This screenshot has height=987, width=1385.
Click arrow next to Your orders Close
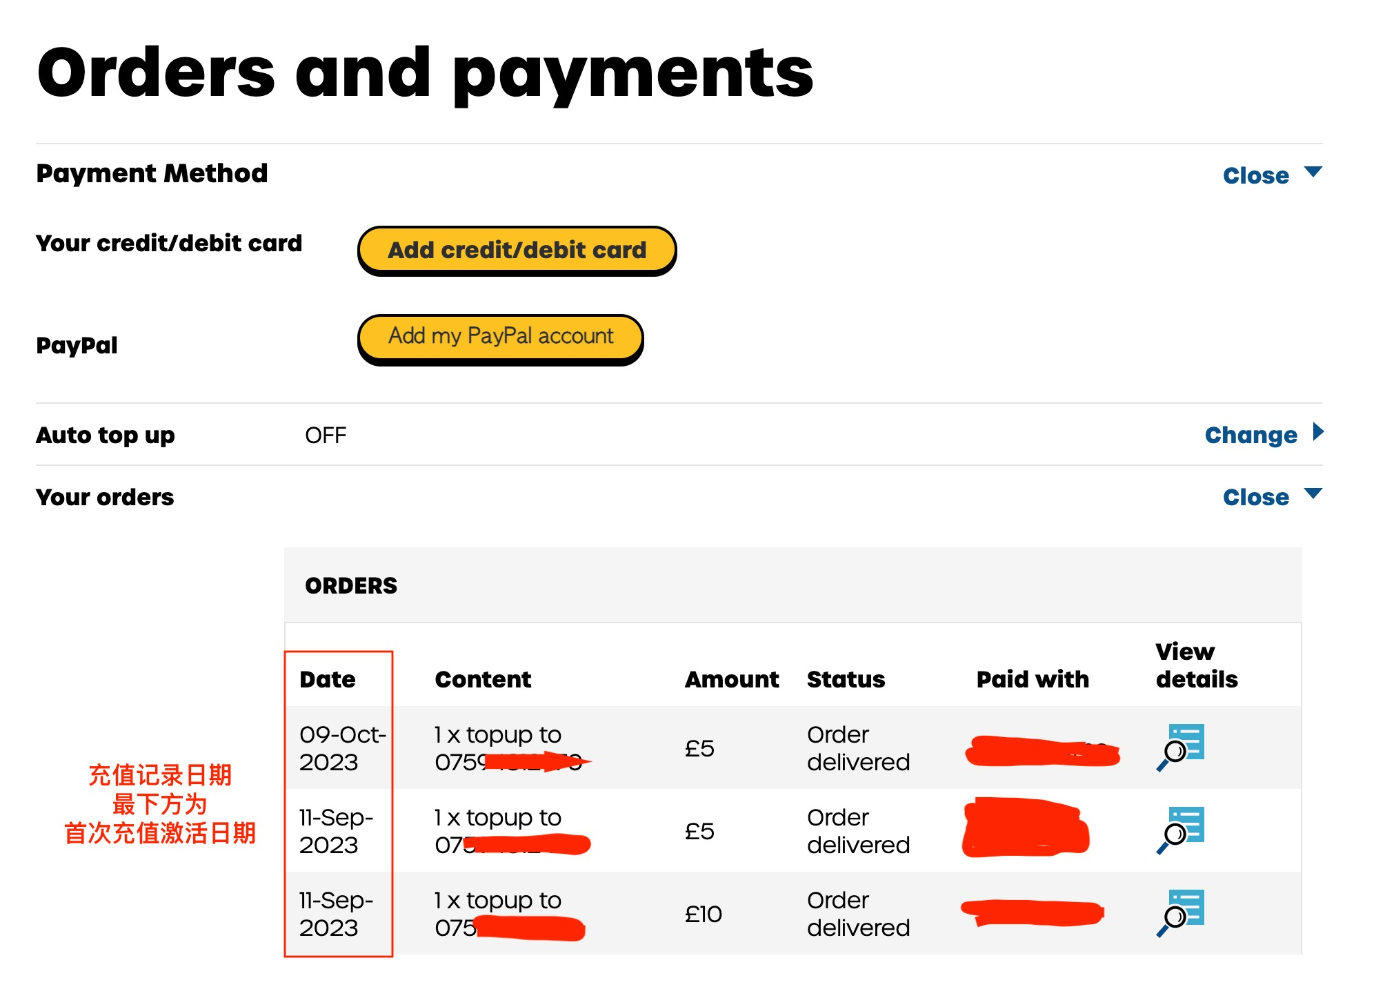(x=1313, y=493)
